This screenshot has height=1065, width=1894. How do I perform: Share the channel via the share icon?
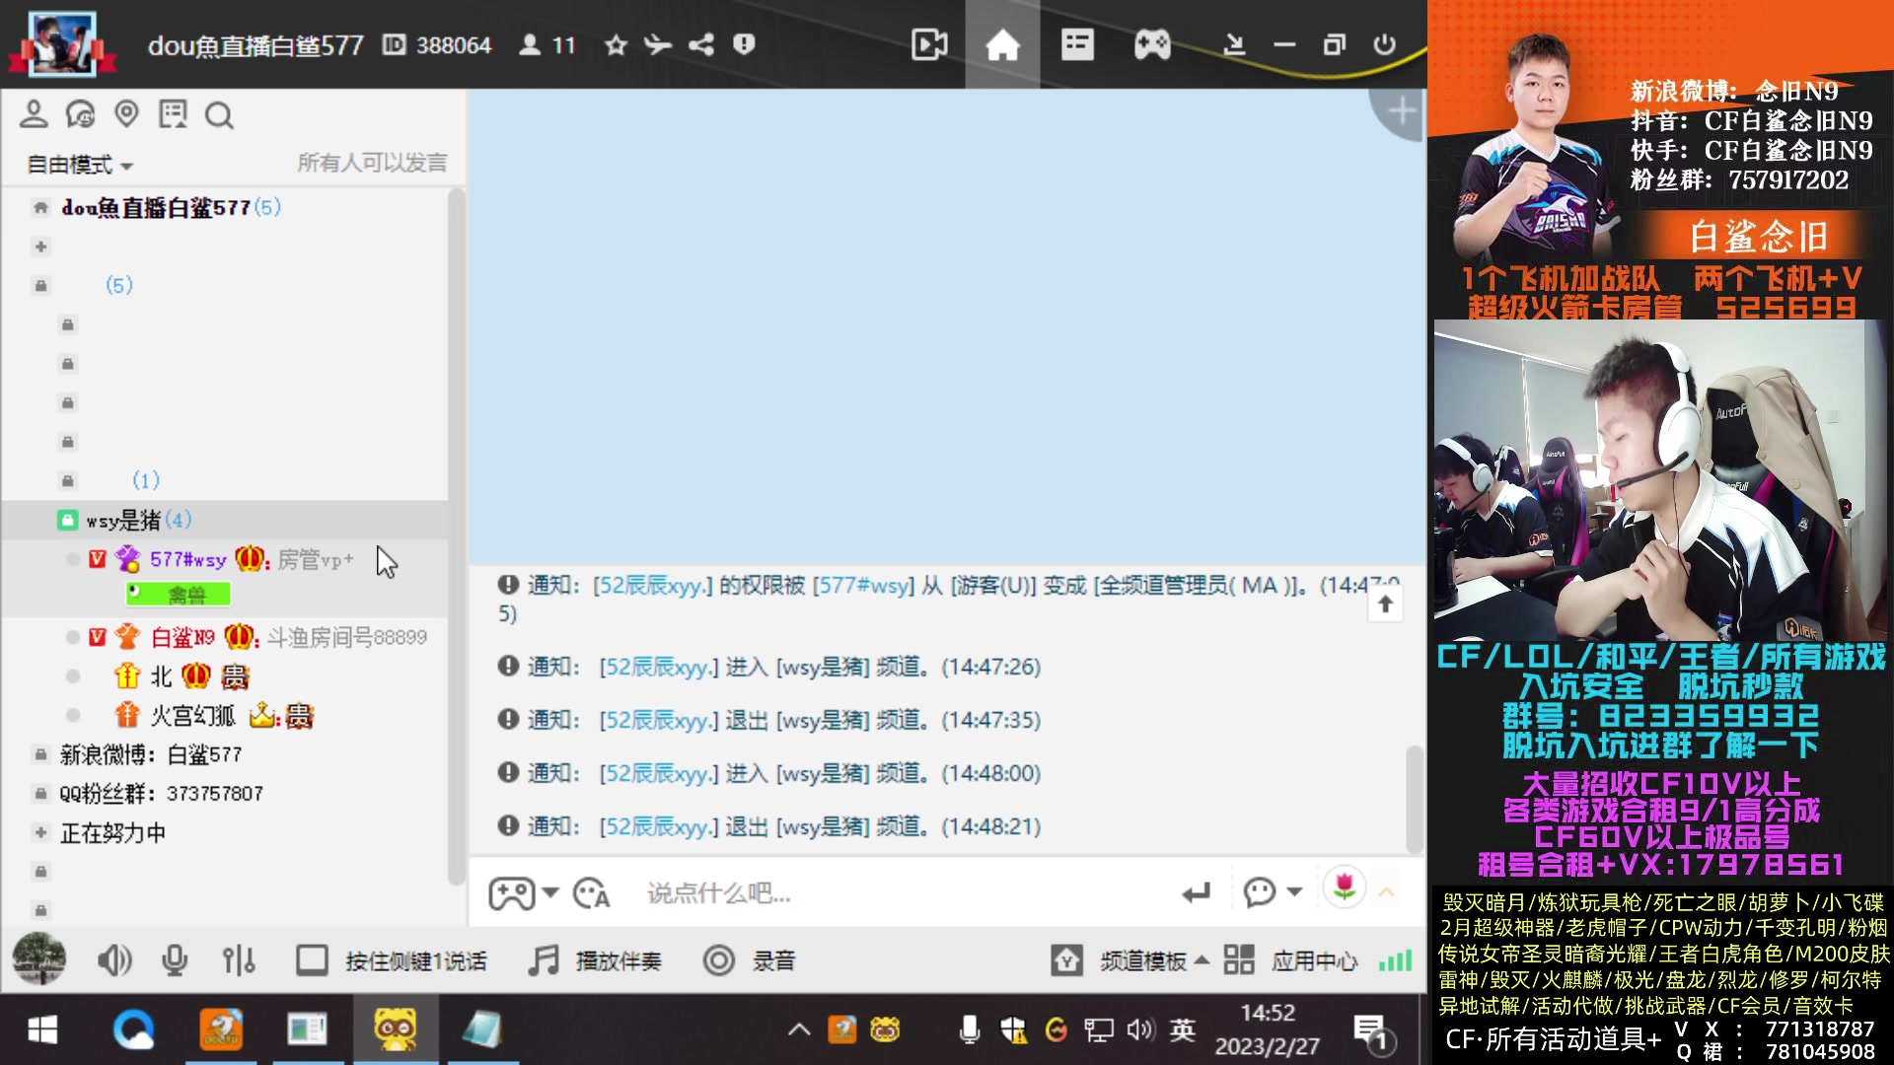701,44
